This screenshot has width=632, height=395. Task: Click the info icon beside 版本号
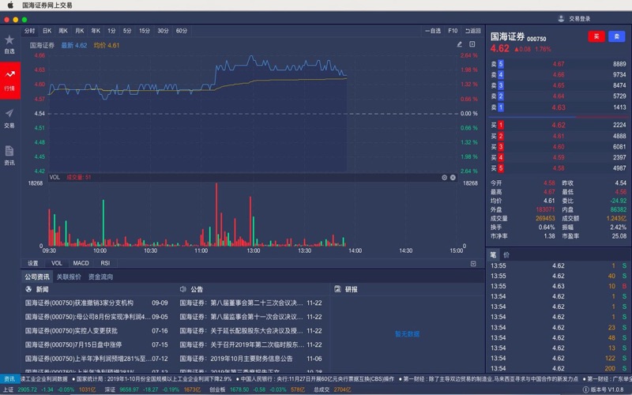point(585,389)
